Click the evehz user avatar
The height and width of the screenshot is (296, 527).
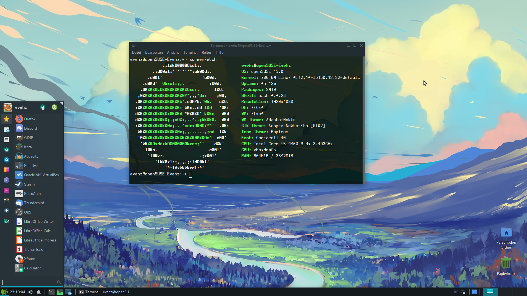point(8,107)
